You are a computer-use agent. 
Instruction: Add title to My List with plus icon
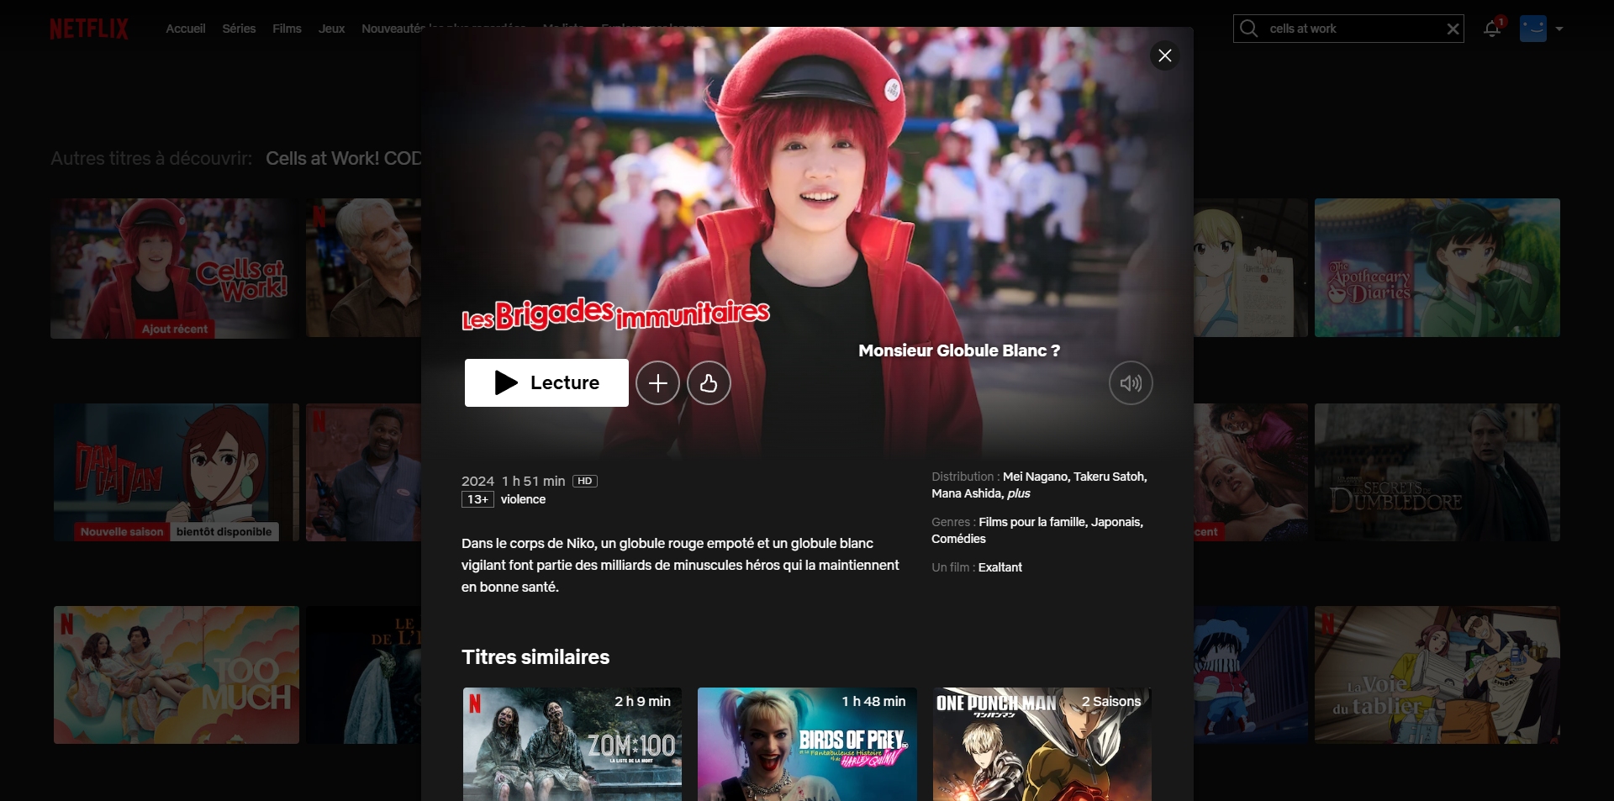(x=657, y=383)
